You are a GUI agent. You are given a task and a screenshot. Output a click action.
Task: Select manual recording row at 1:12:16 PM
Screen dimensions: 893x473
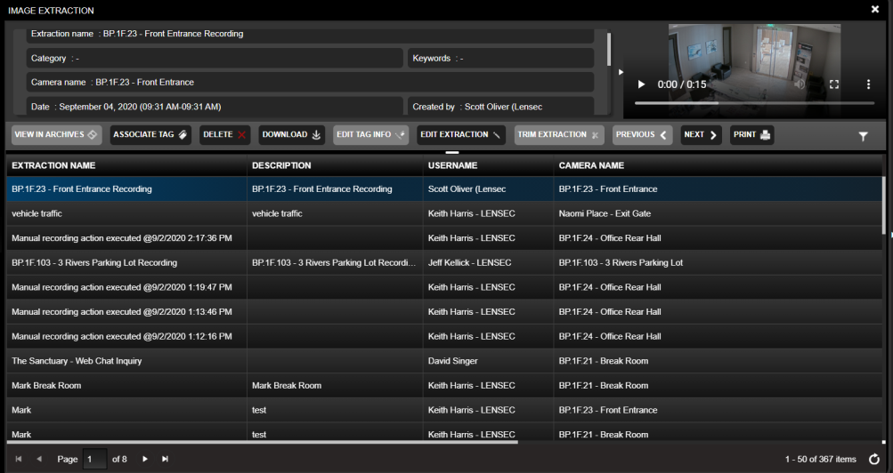444,336
